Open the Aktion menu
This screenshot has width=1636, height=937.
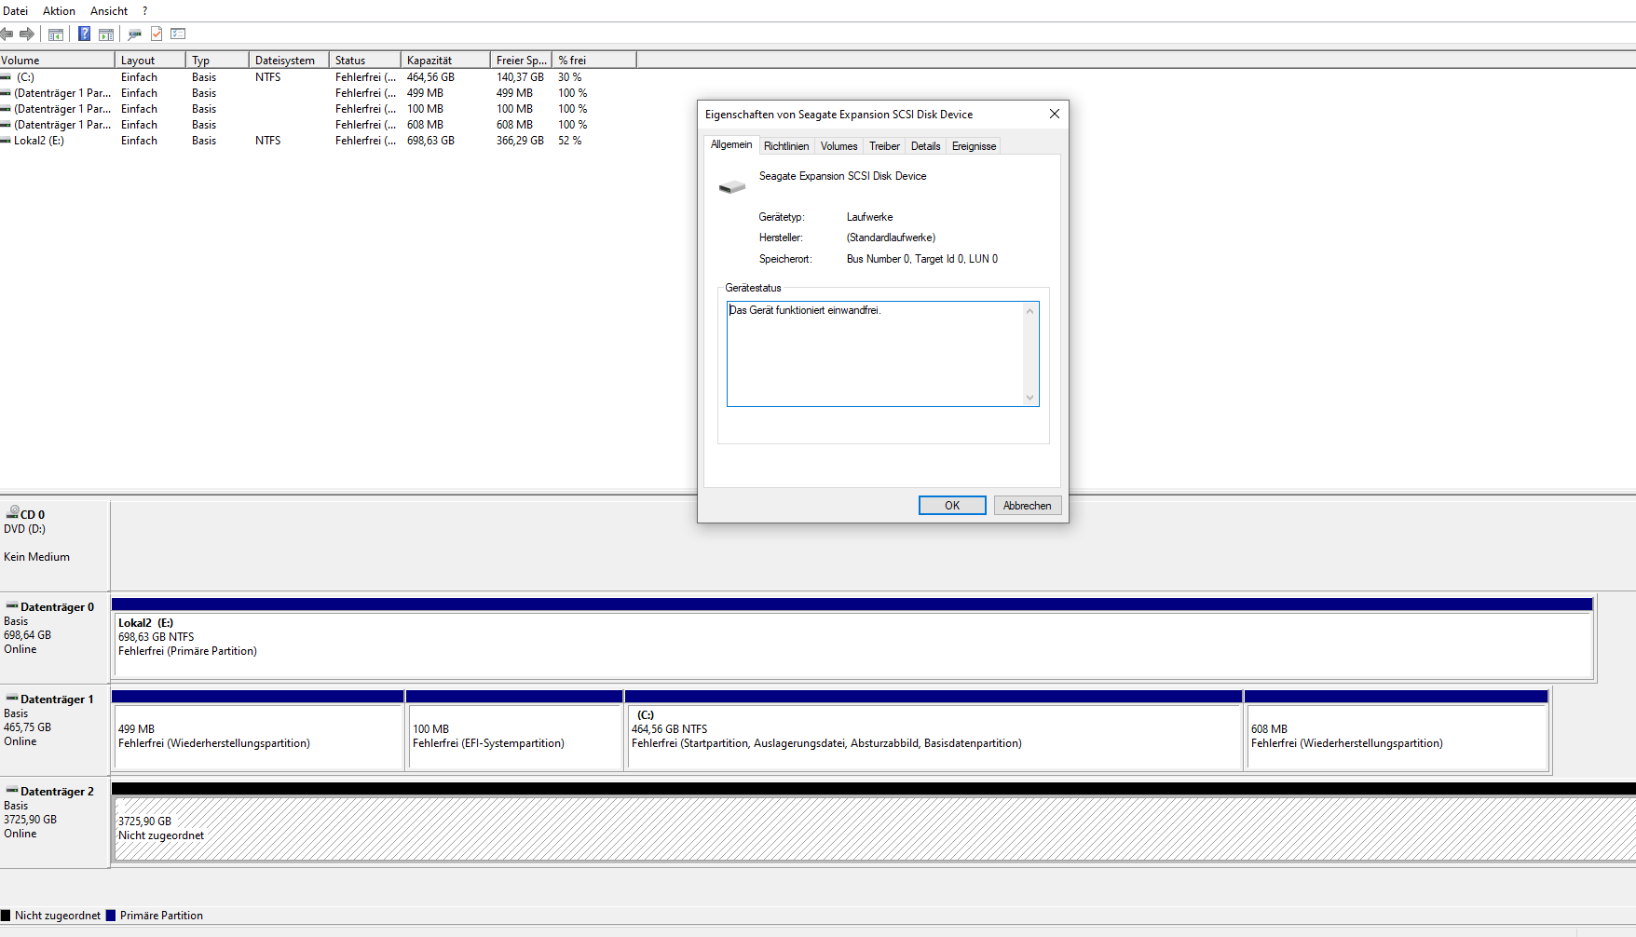click(x=59, y=11)
